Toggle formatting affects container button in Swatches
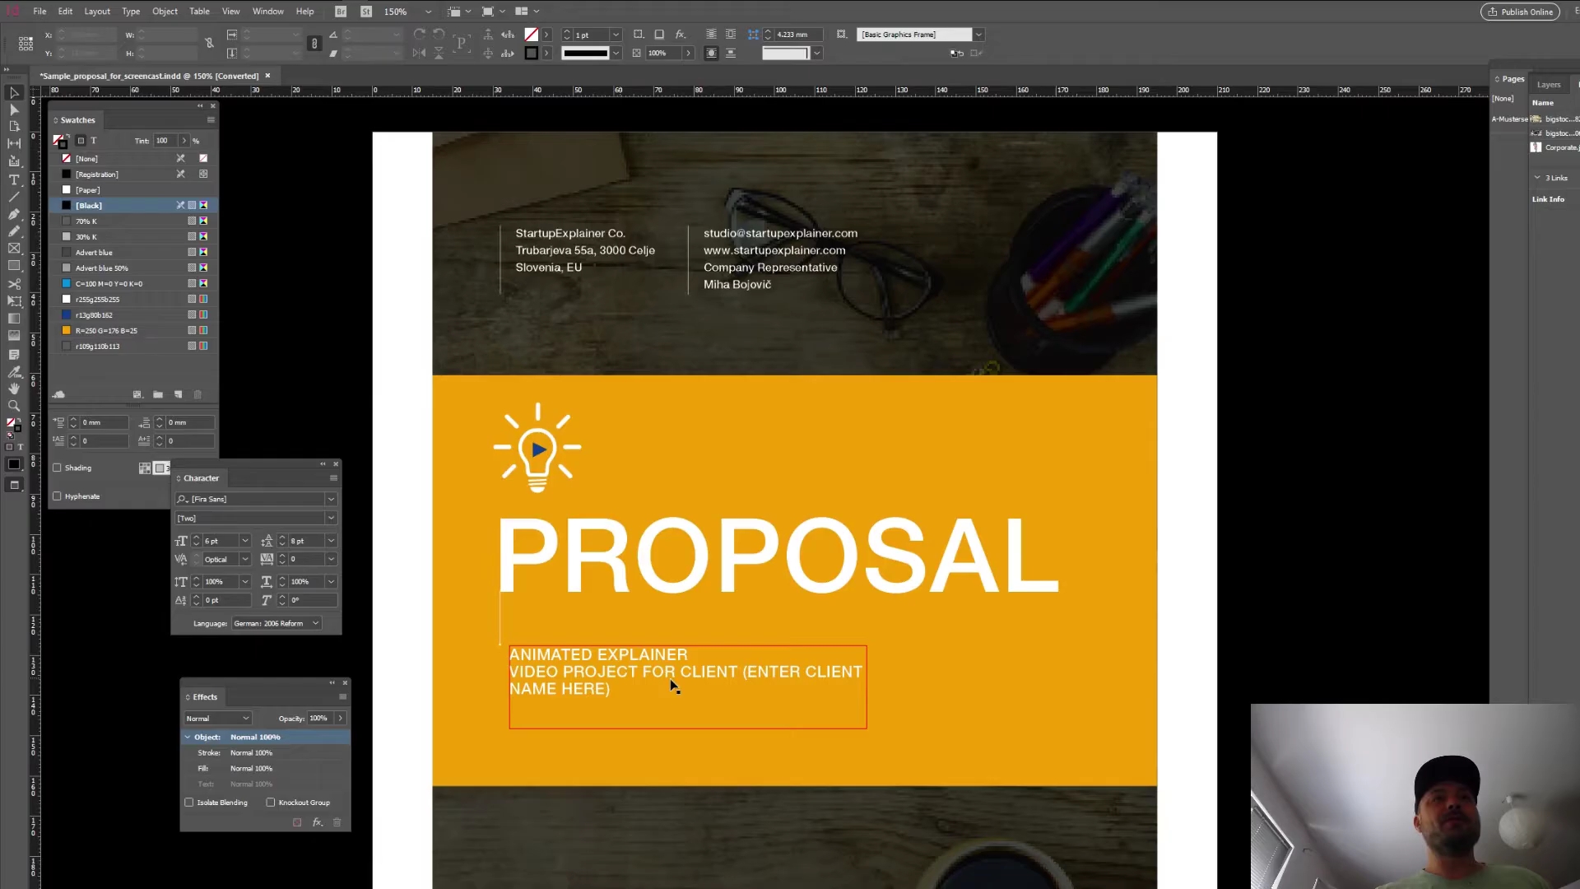 point(81,141)
